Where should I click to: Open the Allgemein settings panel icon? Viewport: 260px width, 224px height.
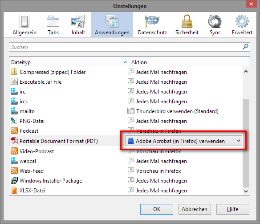point(24,21)
